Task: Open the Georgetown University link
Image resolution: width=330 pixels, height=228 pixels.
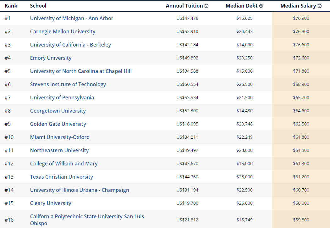Action: [x=58, y=111]
